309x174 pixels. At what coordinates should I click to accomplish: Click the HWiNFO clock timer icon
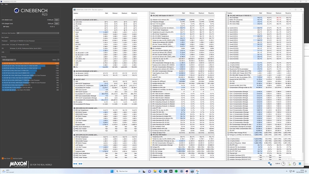tap(283, 164)
